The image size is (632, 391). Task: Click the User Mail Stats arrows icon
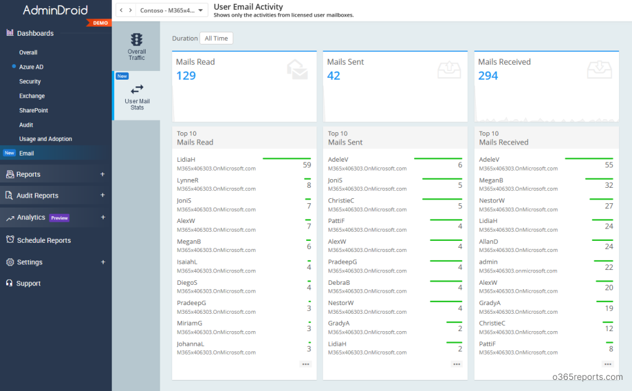click(x=136, y=89)
